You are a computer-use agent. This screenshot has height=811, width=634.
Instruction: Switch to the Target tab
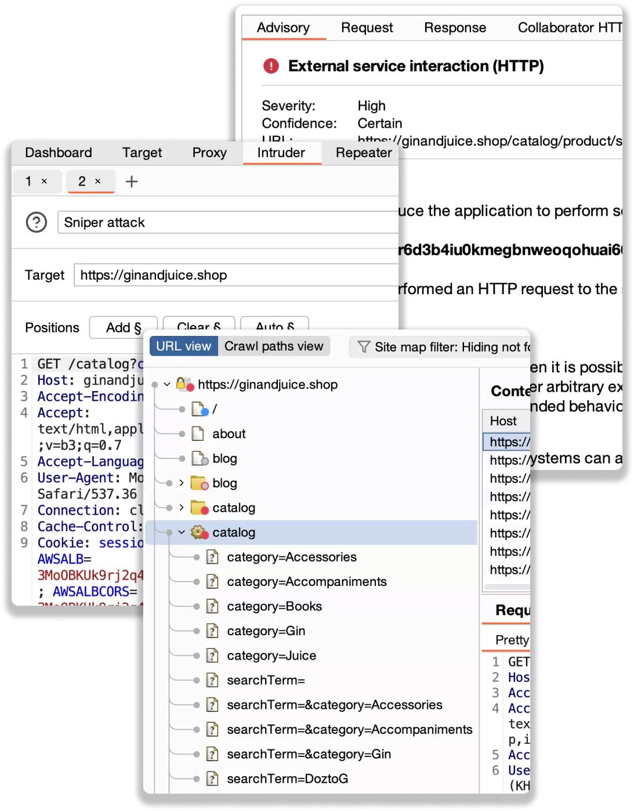[x=142, y=153]
